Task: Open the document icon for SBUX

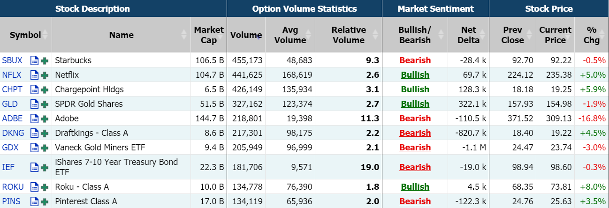Action: pos(34,60)
